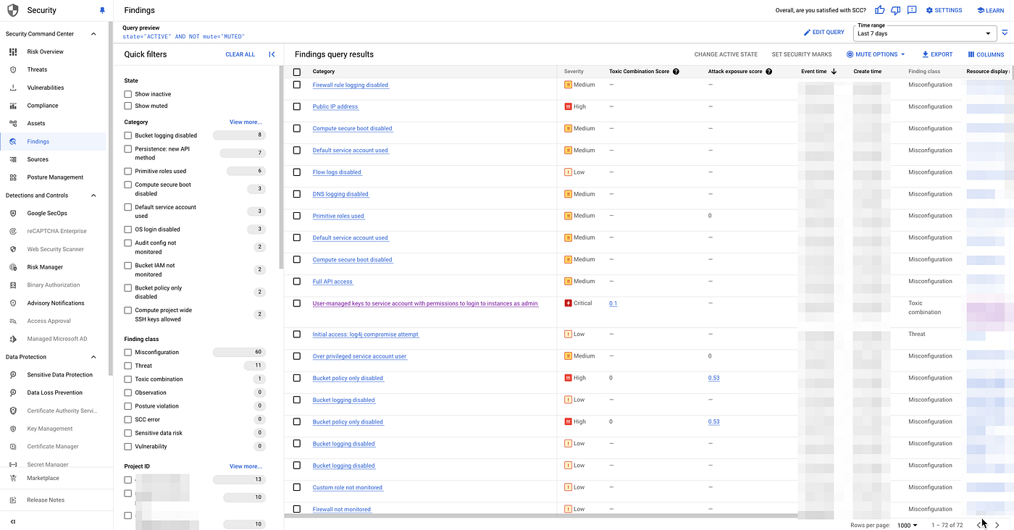Go to next results page
Viewport: 1014px width, 530px height.
pyautogui.click(x=997, y=525)
